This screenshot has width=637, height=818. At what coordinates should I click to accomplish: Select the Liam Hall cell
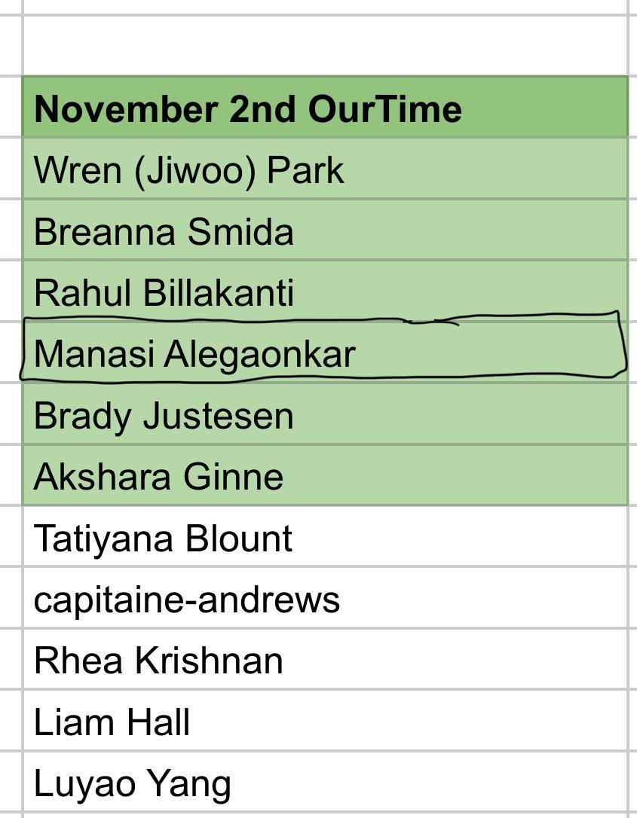(324, 722)
